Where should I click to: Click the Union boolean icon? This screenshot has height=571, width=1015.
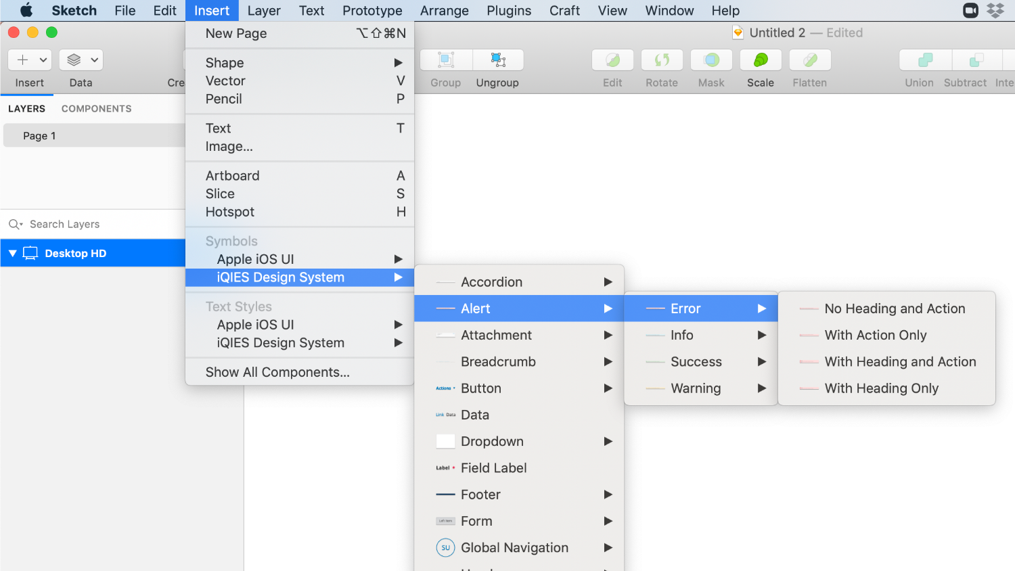[x=925, y=60]
